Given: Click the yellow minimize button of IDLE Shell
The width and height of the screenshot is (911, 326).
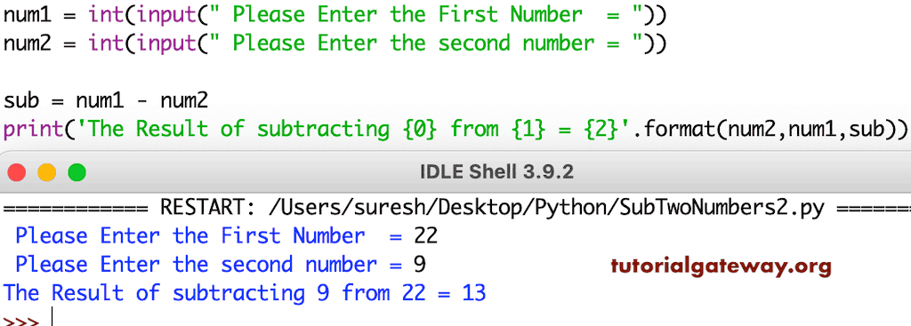Looking at the screenshot, I should pos(47,172).
